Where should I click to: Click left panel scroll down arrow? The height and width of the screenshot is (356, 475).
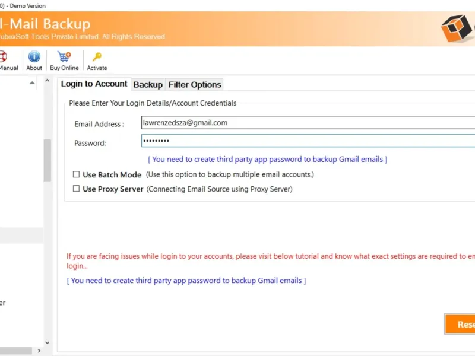(47, 343)
